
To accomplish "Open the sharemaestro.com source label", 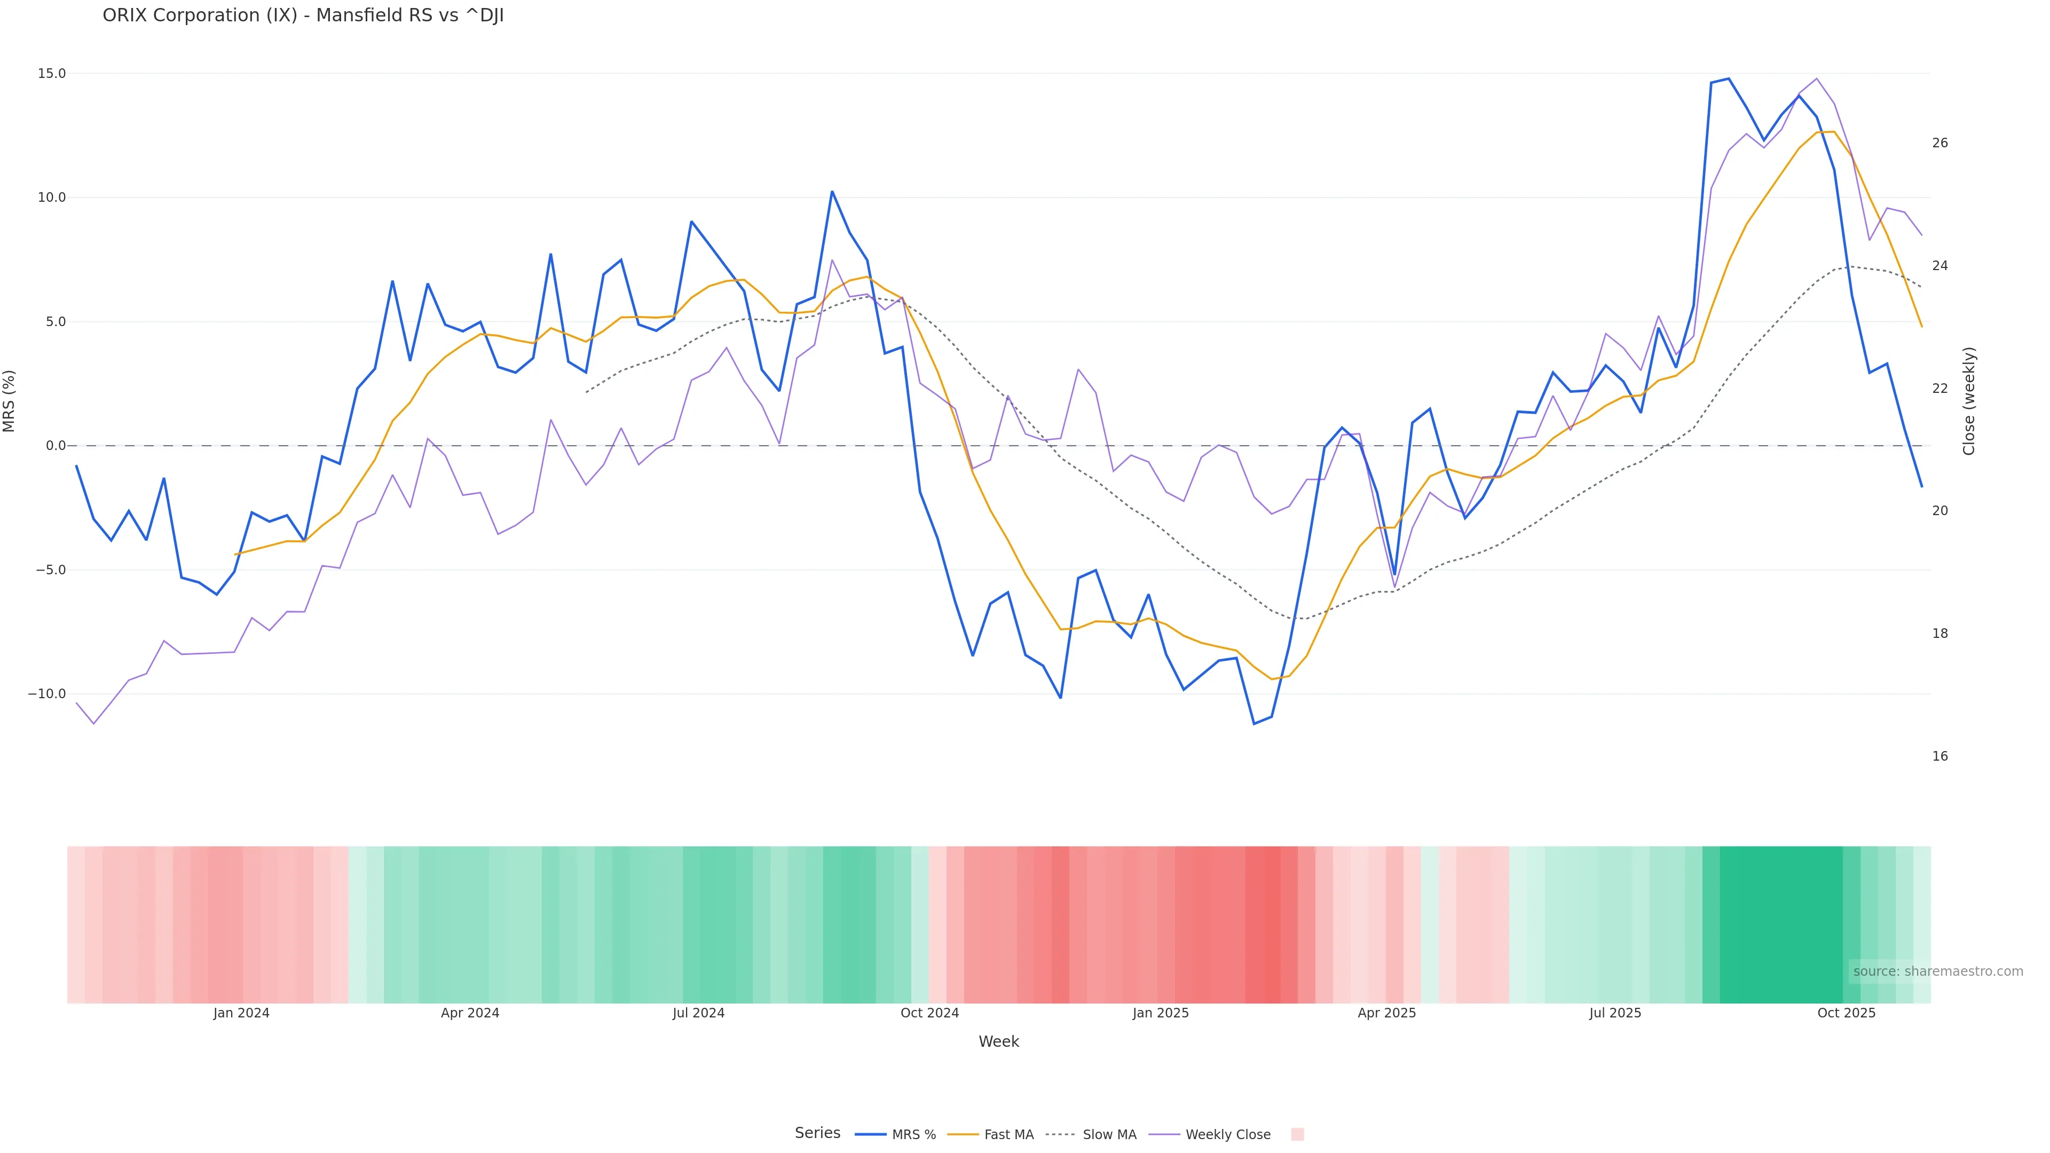I will click(1938, 972).
